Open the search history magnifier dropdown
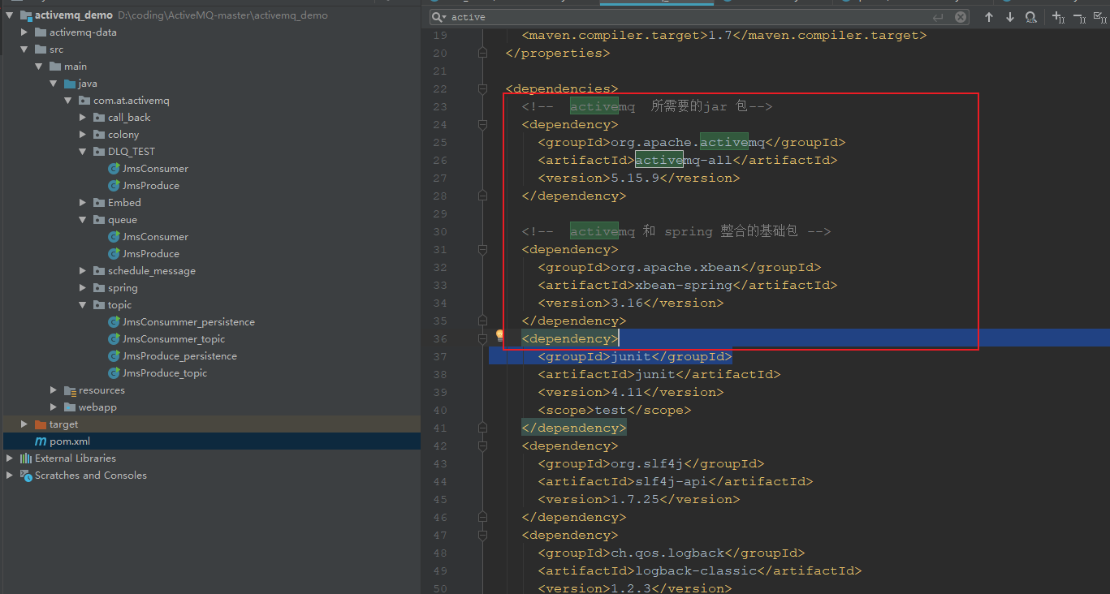The width and height of the screenshot is (1110, 594). click(x=438, y=17)
